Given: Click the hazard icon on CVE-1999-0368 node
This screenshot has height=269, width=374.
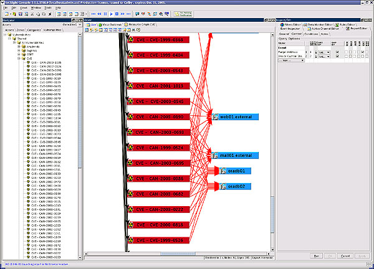Looking at the screenshot, I should [x=130, y=40].
